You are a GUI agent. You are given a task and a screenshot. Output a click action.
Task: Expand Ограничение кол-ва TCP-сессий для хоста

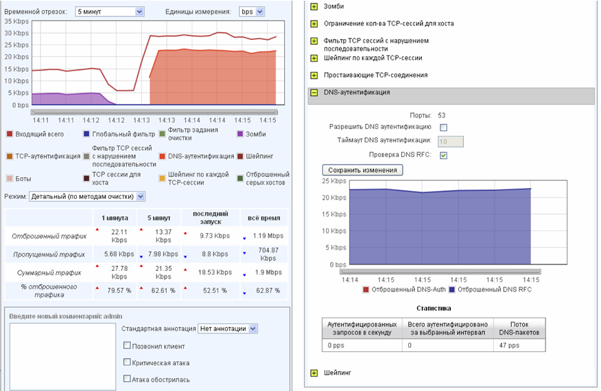tap(314, 24)
